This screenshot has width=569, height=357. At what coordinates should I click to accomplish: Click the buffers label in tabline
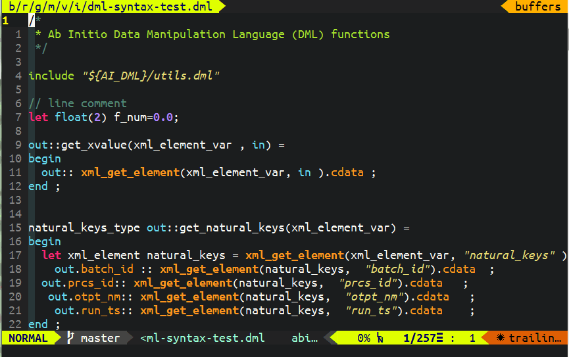(x=538, y=6)
